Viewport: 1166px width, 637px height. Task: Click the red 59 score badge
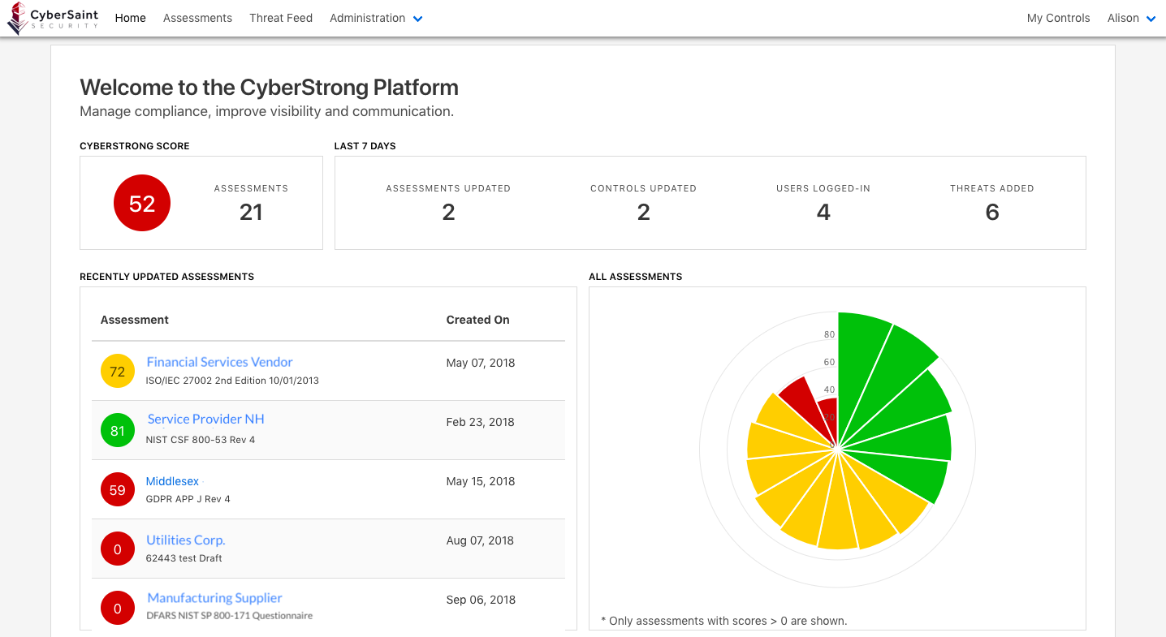(118, 489)
